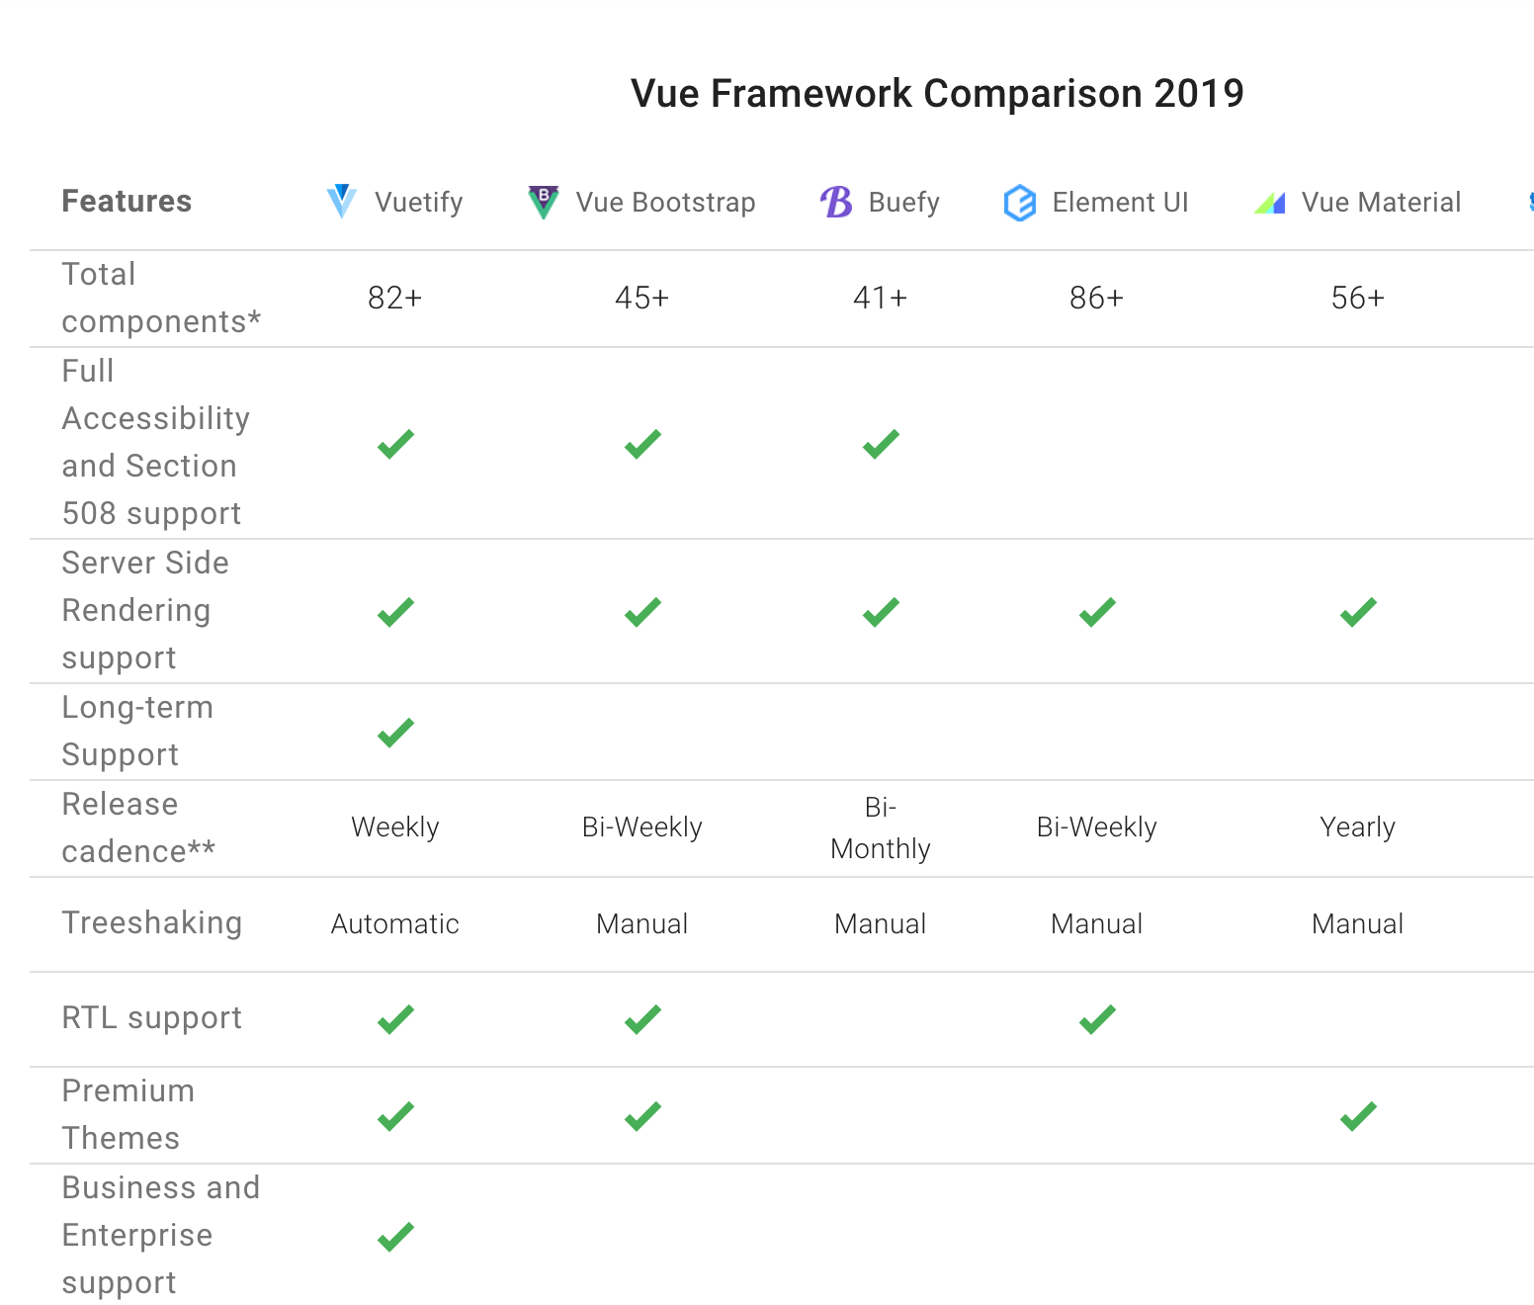Click the Buefy logo icon
Image resolution: width=1534 pixels, height=1305 pixels.
836,202
